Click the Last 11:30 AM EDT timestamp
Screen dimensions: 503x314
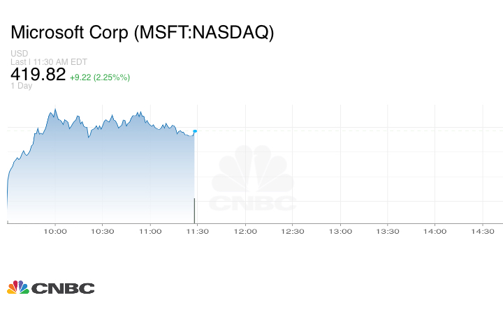click(x=48, y=61)
